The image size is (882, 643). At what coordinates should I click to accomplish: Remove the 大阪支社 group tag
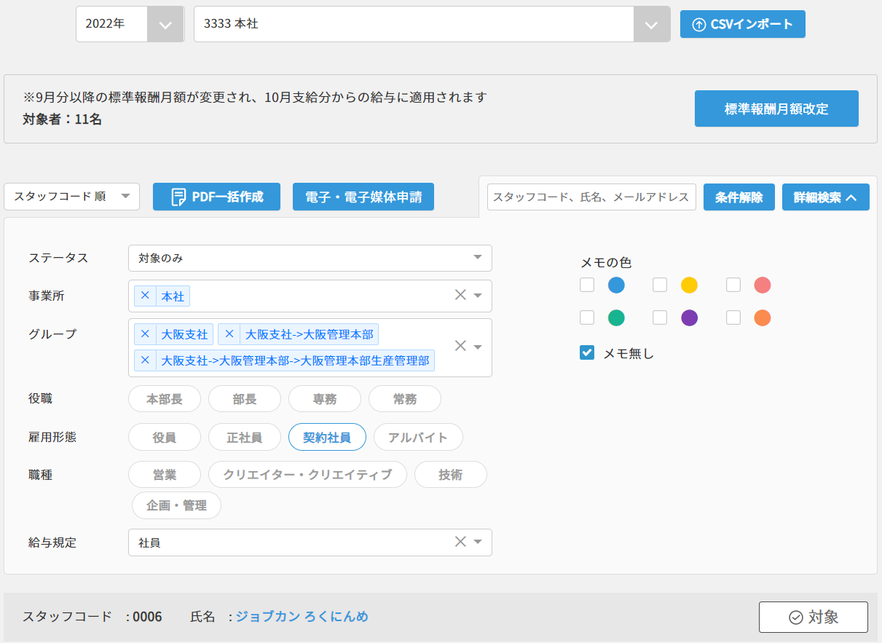(145, 334)
